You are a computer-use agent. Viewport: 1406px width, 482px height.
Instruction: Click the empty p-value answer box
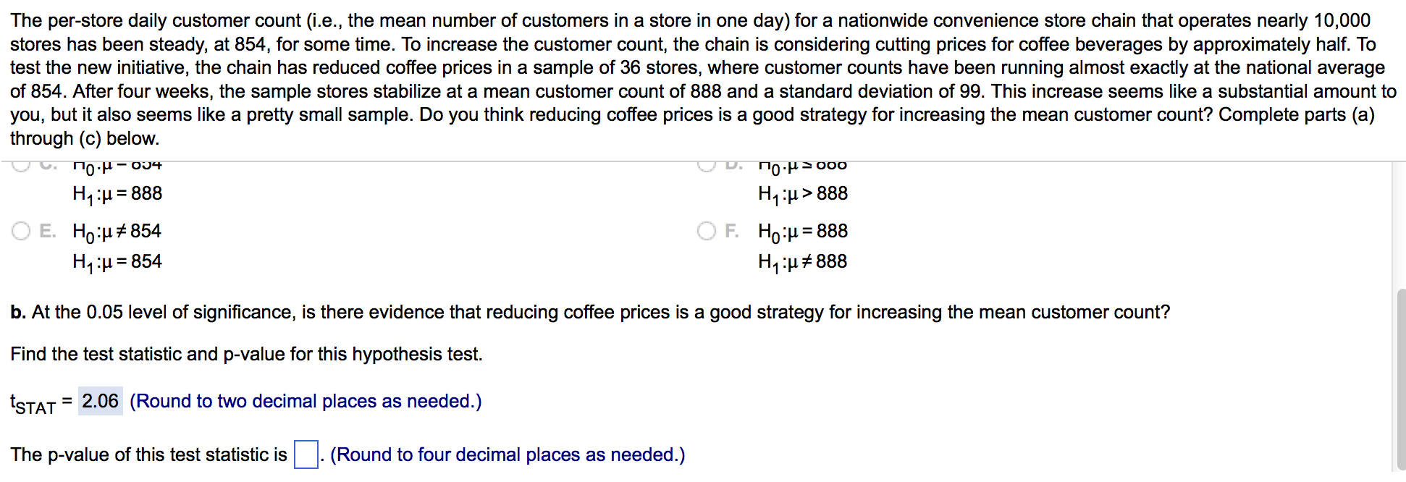coord(306,455)
